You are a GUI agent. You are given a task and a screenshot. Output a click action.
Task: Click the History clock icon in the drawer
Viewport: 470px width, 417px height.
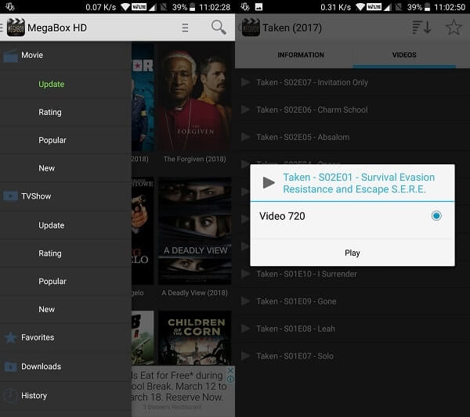(10, 395)
